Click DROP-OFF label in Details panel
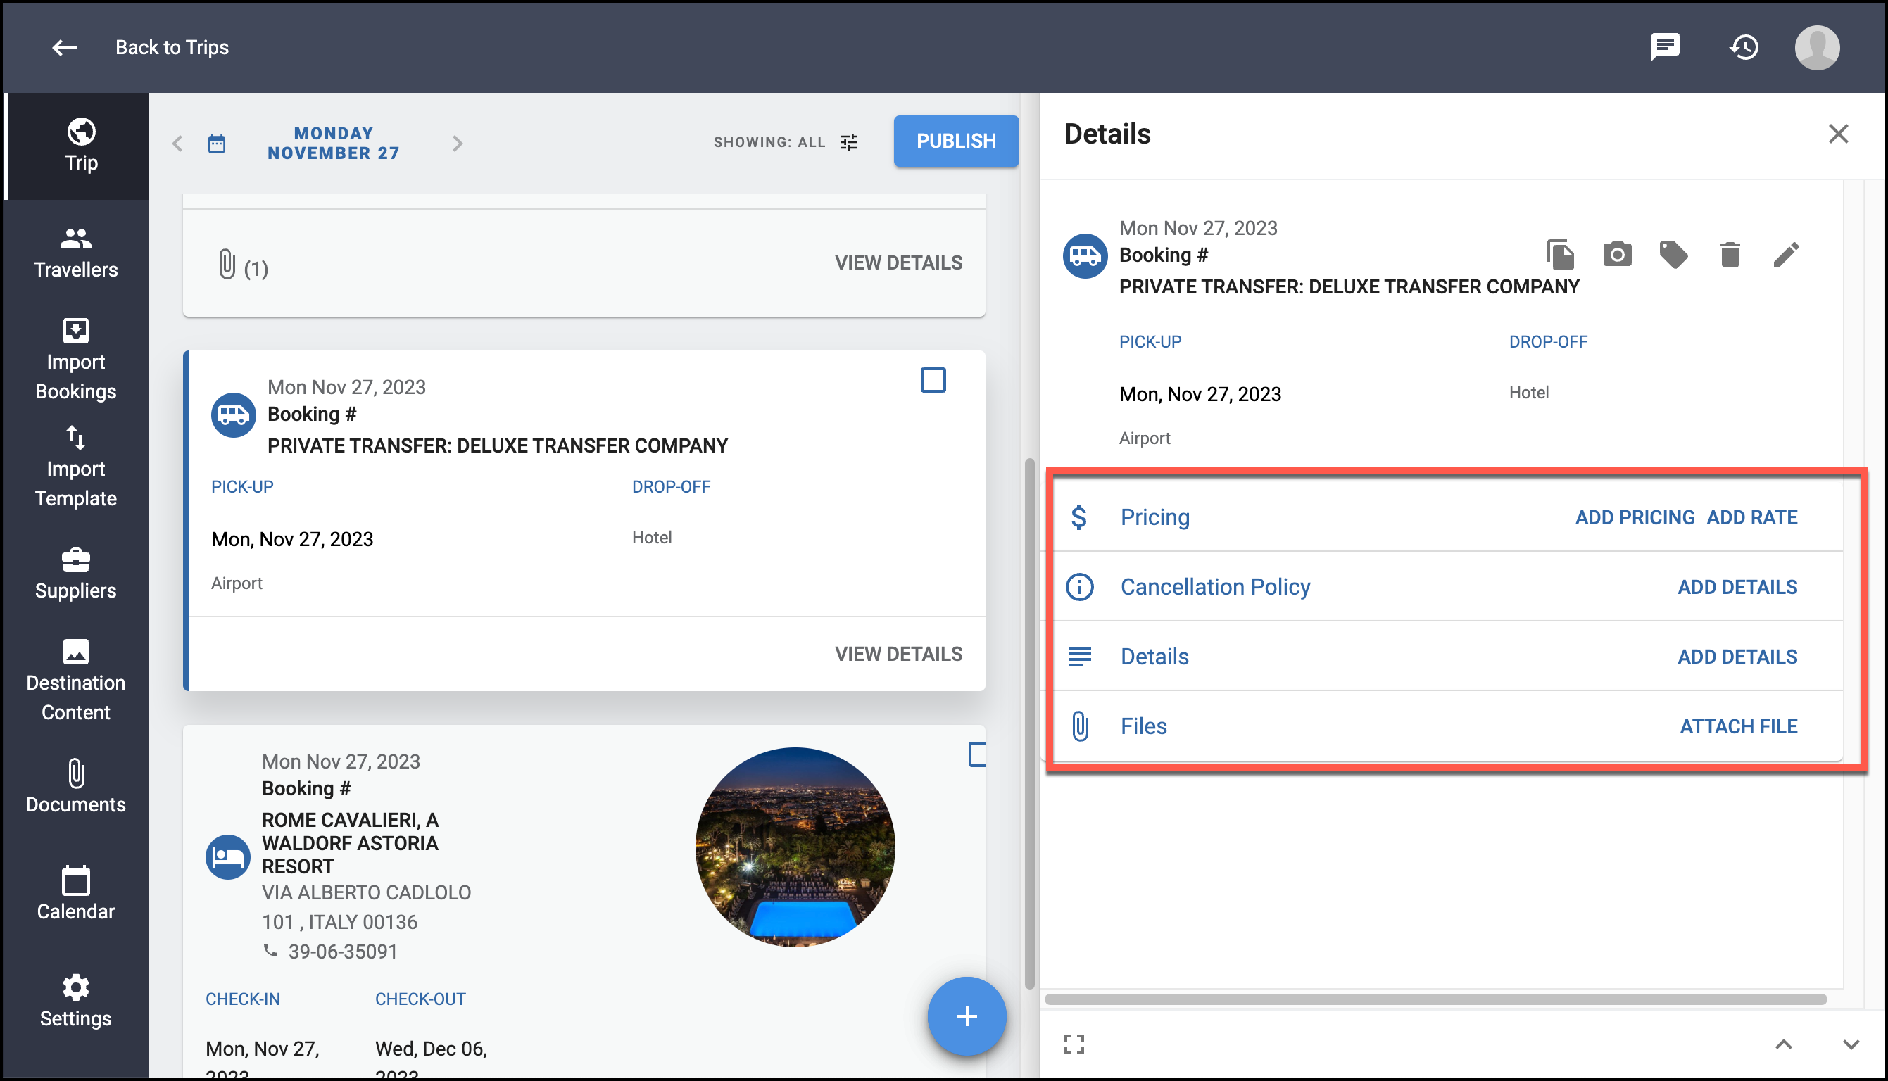Viewport: 1888px width, 1081px height. (x=1547, y=341)
